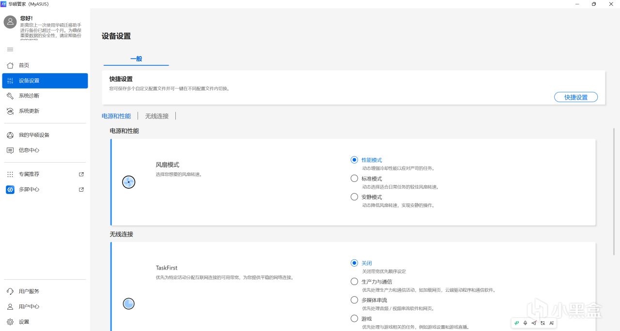Click the headset icon for 用户服务
Screen dimensions: 620x331
tap(10, 291)
